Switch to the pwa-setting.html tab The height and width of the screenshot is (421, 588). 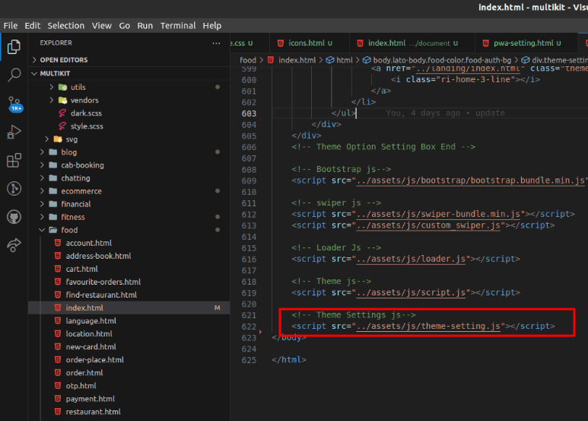coord(523,43)
